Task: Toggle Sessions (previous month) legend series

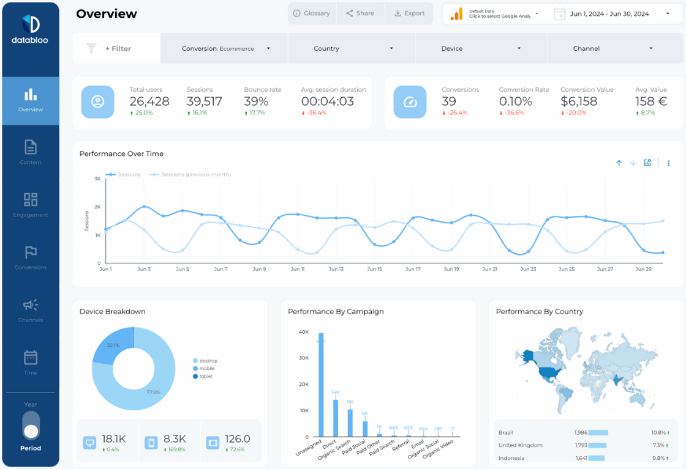Action: pos(190,174)
